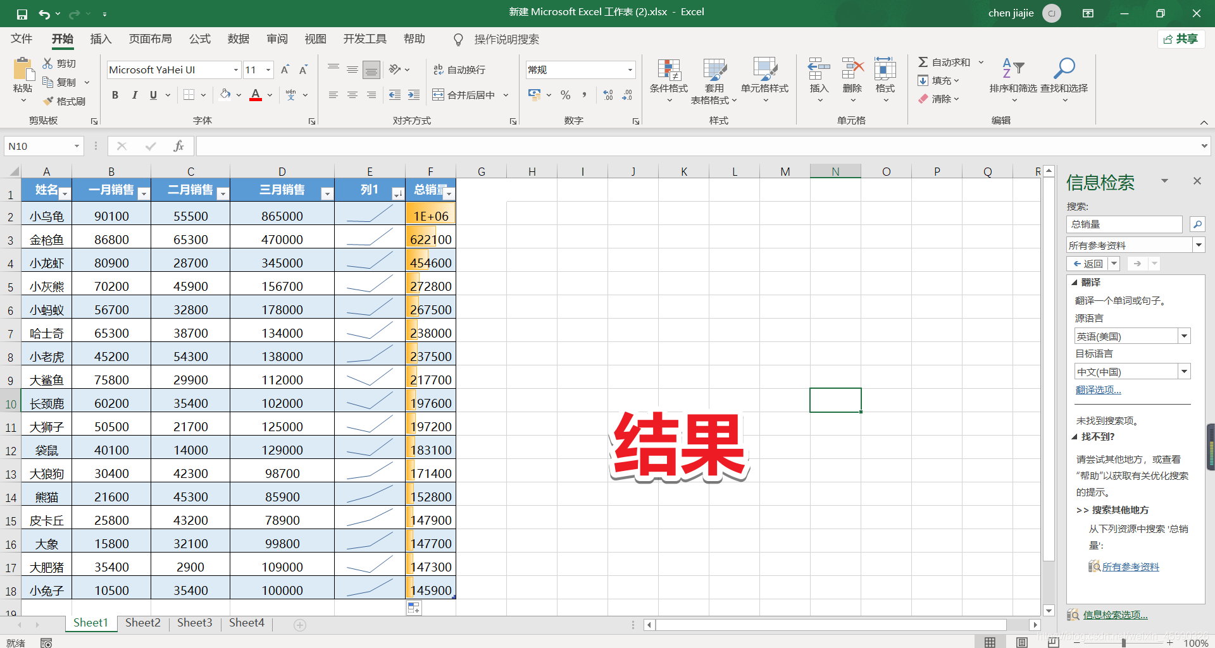Toggle Bold formatting
This screenshot has height=648, width=1215.
tap(115, 95)
